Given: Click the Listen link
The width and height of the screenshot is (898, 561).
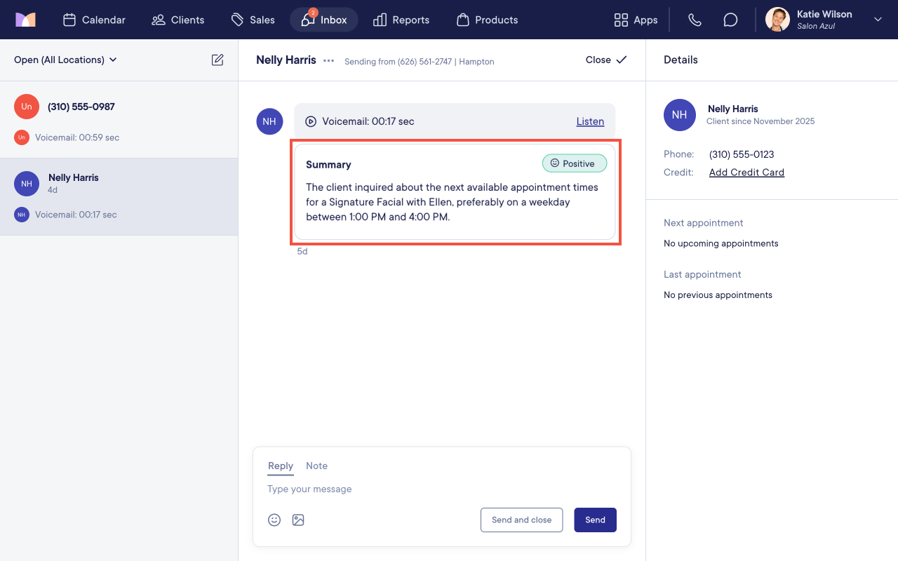Looking at the screenshot, I should coord(590,121).
